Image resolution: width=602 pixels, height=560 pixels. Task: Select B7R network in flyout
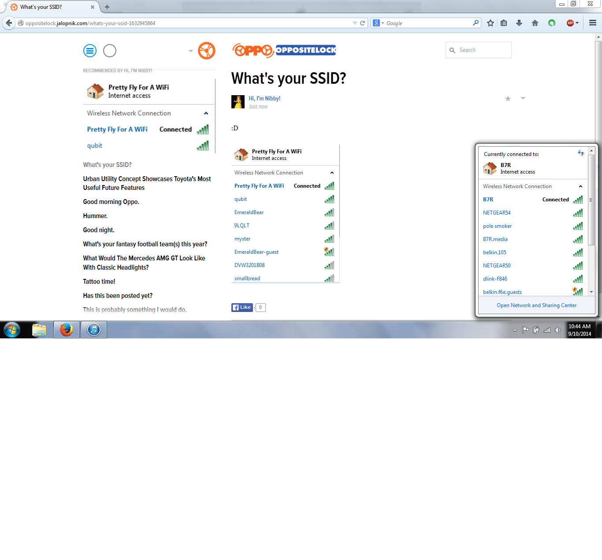click(x=533, y=200)
